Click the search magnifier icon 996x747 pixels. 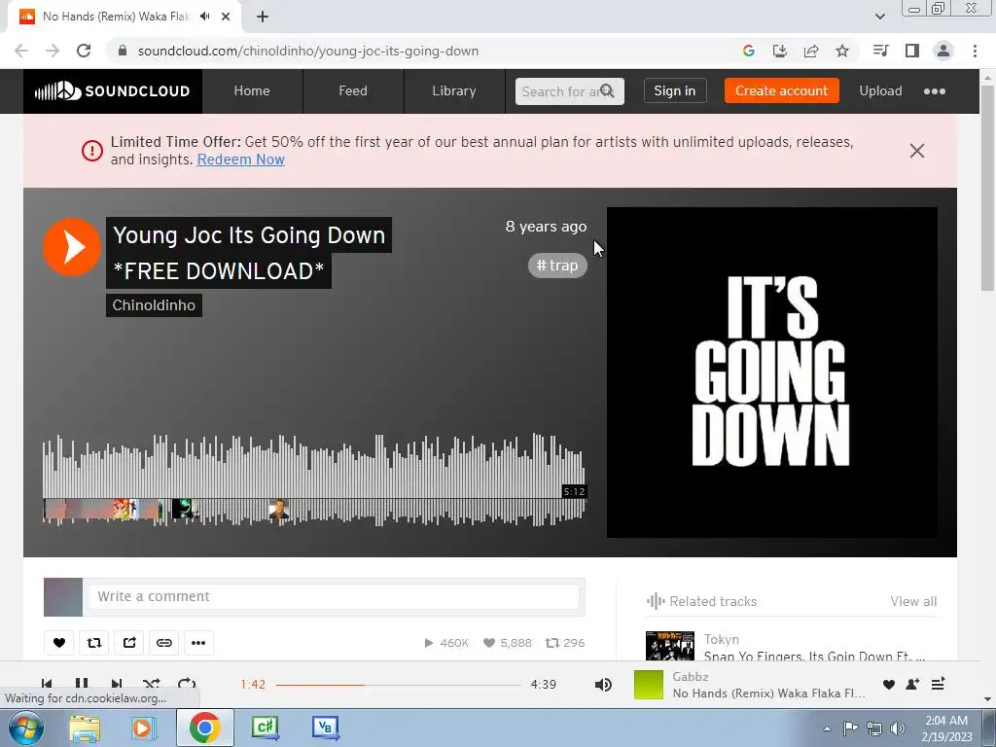[x=607, y=90]
